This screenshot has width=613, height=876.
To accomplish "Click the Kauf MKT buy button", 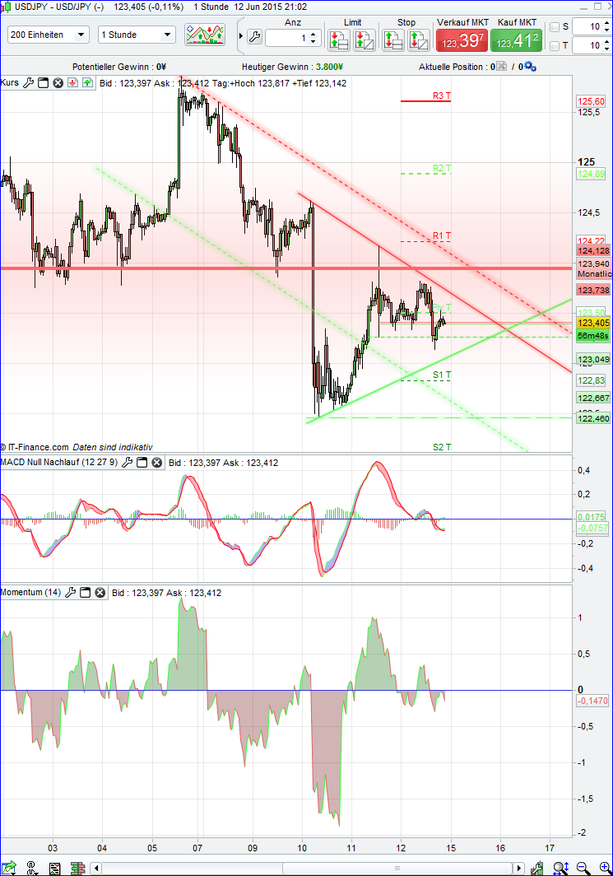I will (x=517, y=40).
